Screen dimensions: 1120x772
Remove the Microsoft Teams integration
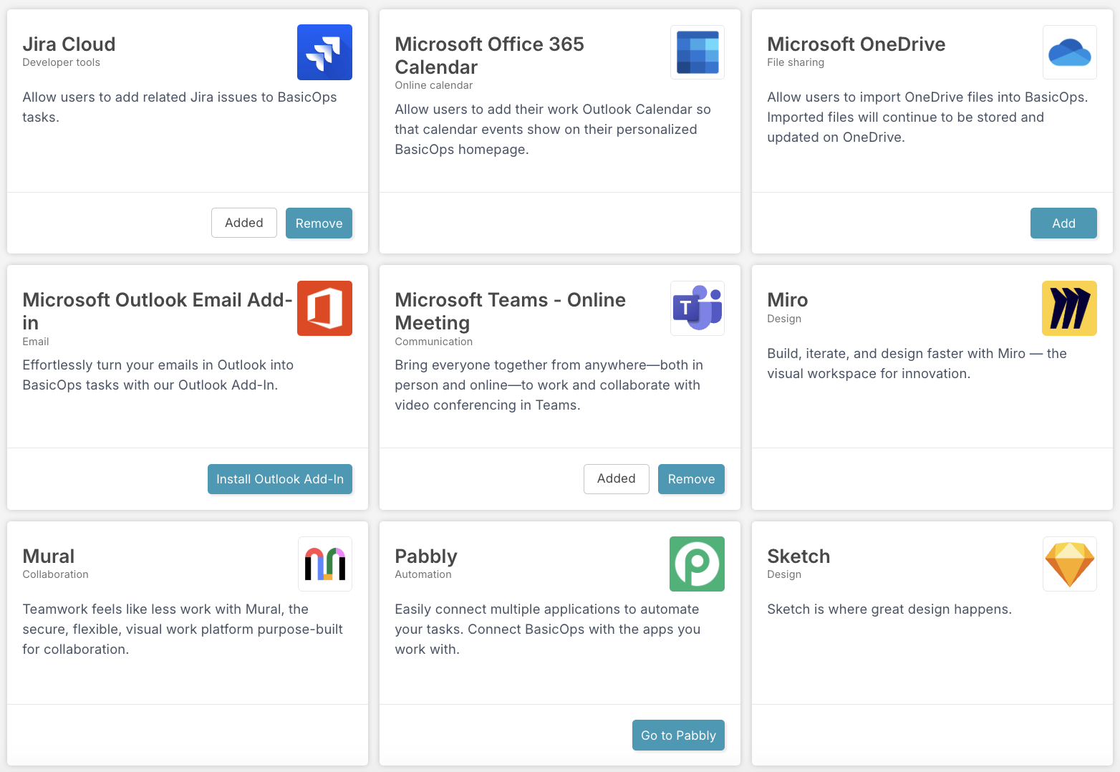[691, 479]
